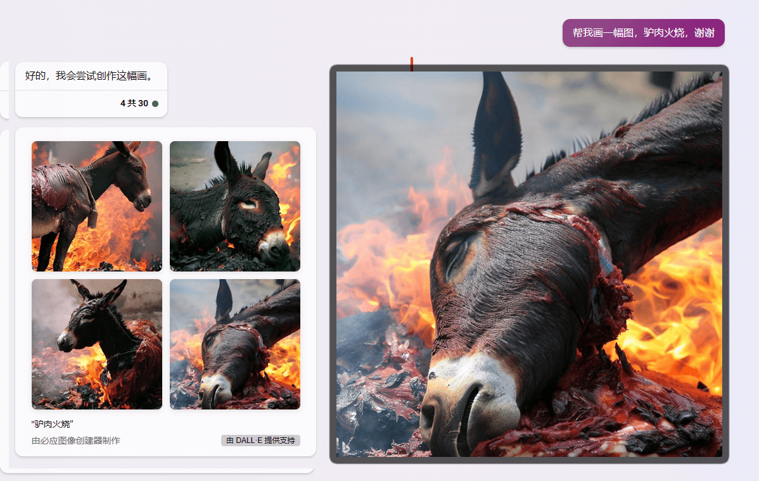Click the reply text 好的，我会尝试创作这幅画。
The height and width of the screenshot is (481, 759).
90,76
